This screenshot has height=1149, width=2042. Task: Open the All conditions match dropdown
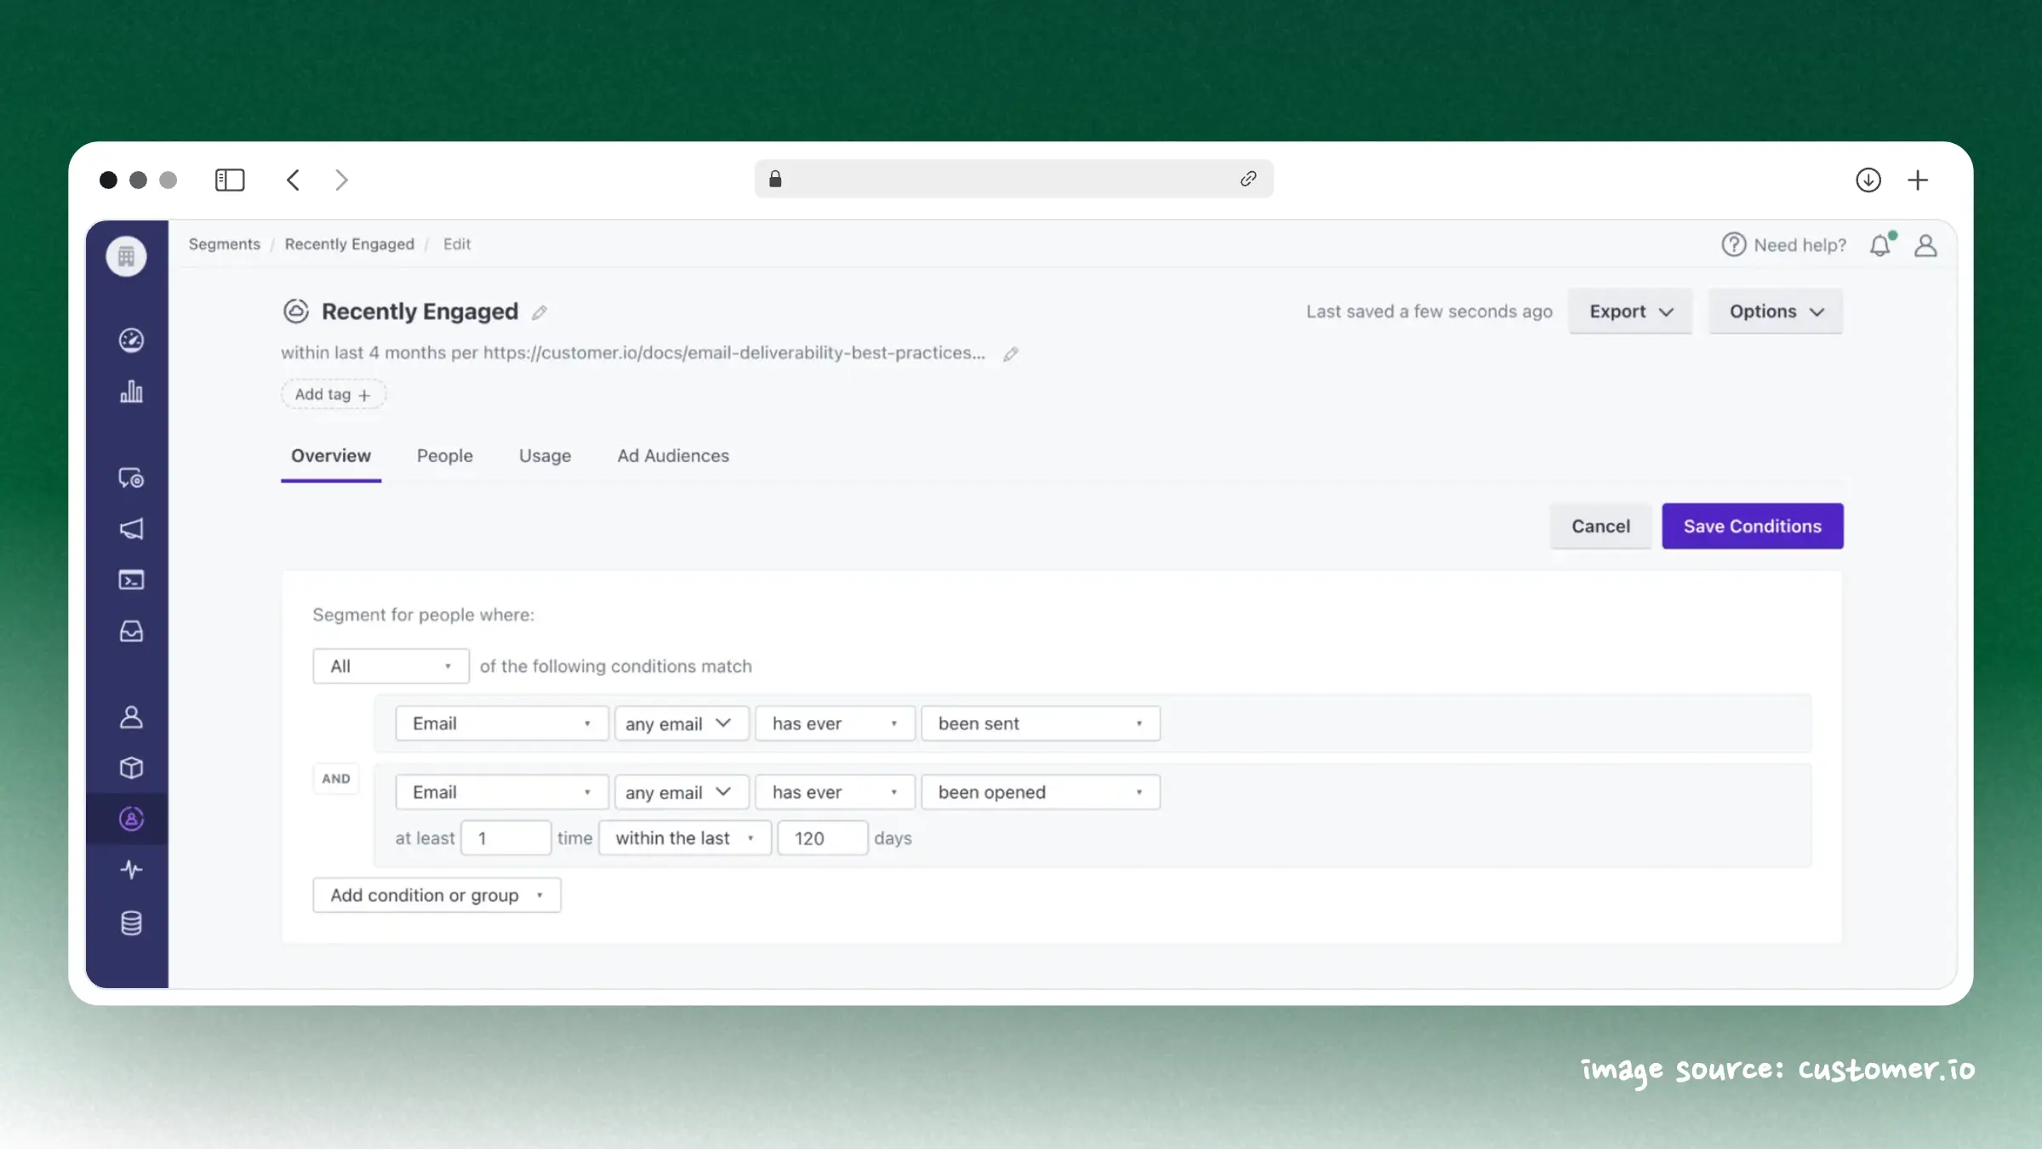pyautogui.click(x=391, y=666)
